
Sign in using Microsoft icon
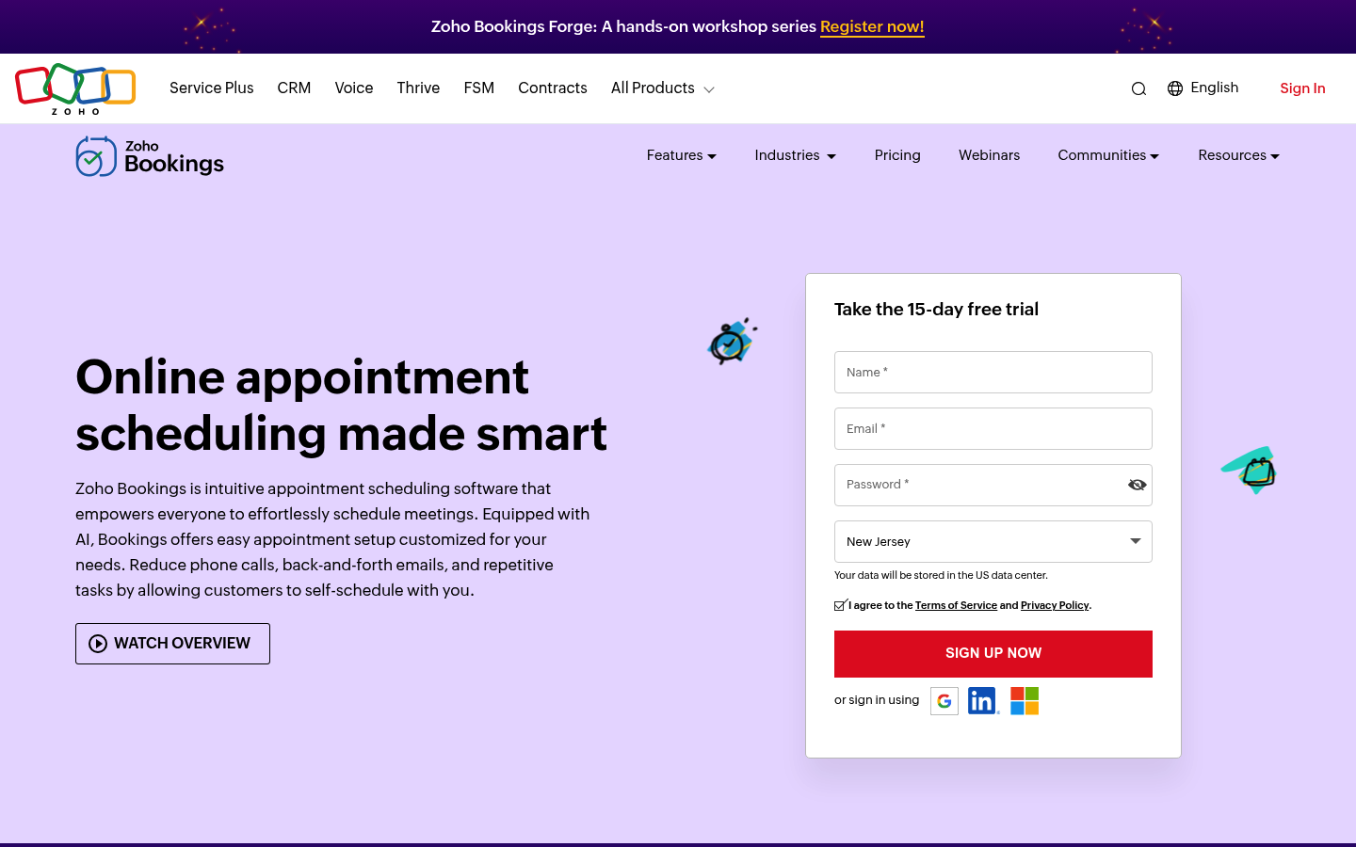1024,700
